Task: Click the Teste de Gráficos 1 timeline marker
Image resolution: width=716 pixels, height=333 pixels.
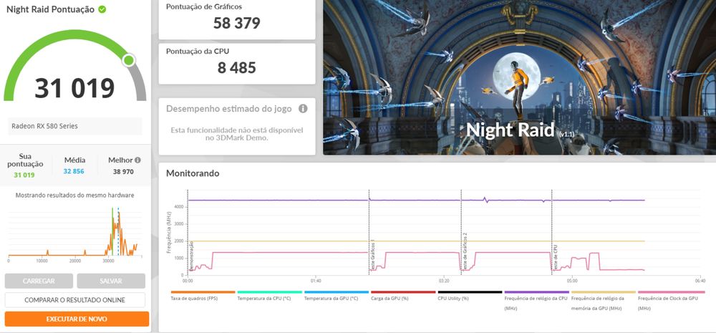Action: coord(372,255)
